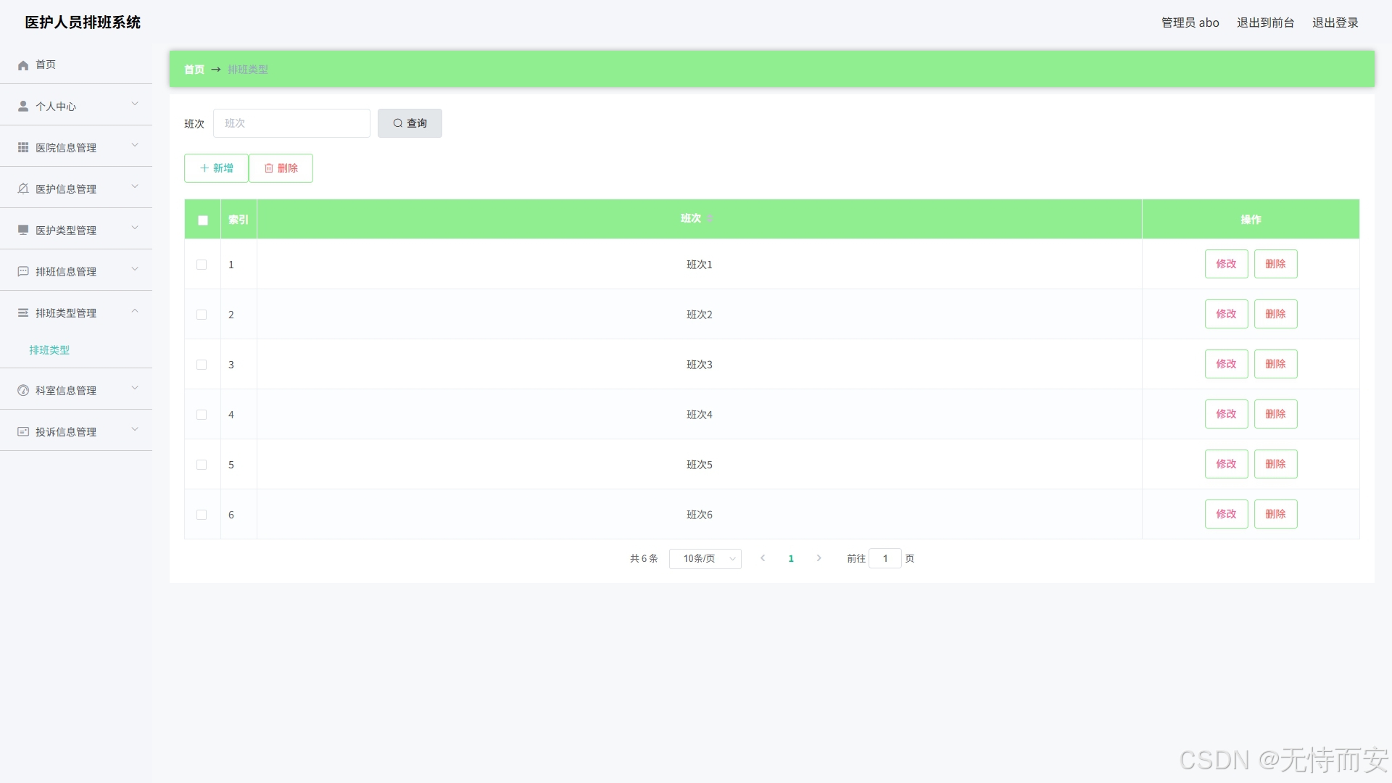Click 修改 button for 班次3 row
Screen dimensions: 1392x783
pos(1226,364)
